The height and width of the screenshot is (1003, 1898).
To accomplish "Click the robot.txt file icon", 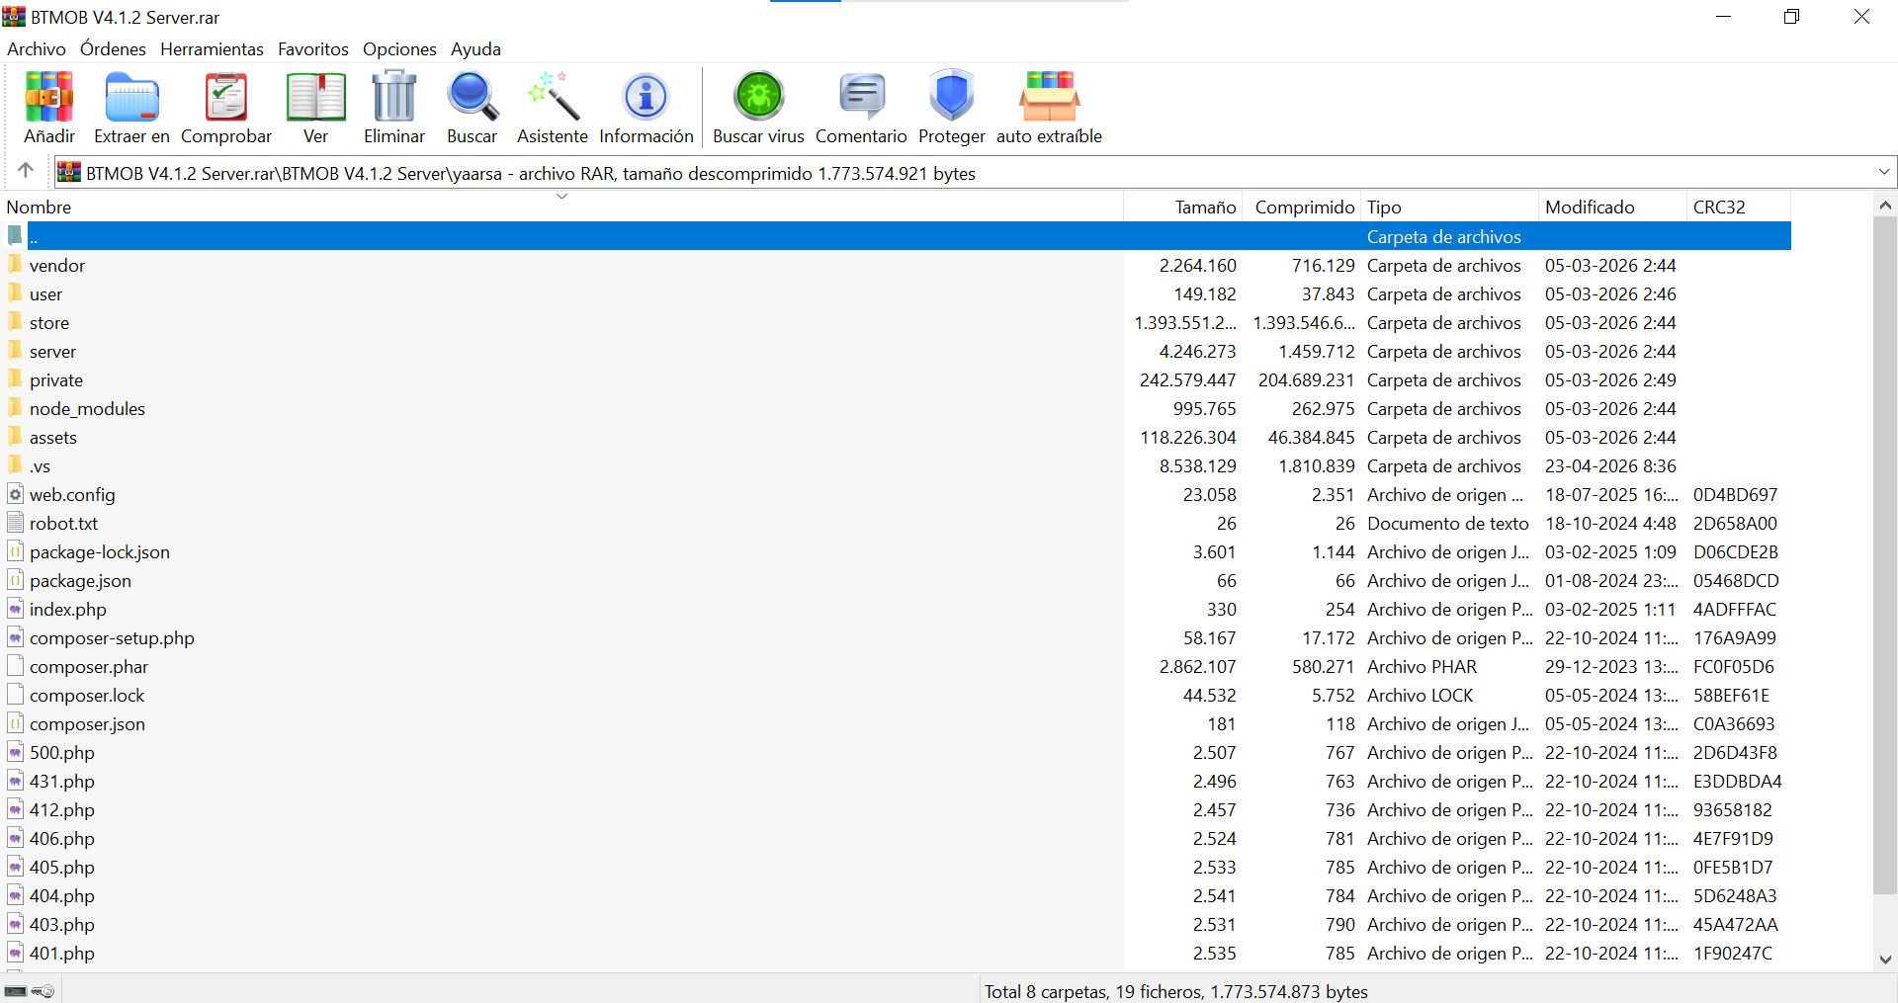I will click(x=15, y=523).
